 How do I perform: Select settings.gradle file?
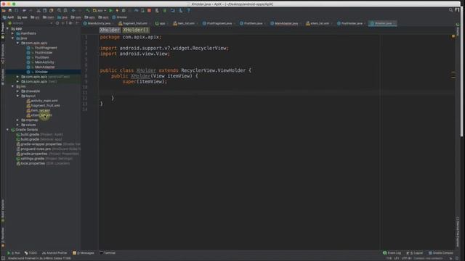[x=32, y=159]
